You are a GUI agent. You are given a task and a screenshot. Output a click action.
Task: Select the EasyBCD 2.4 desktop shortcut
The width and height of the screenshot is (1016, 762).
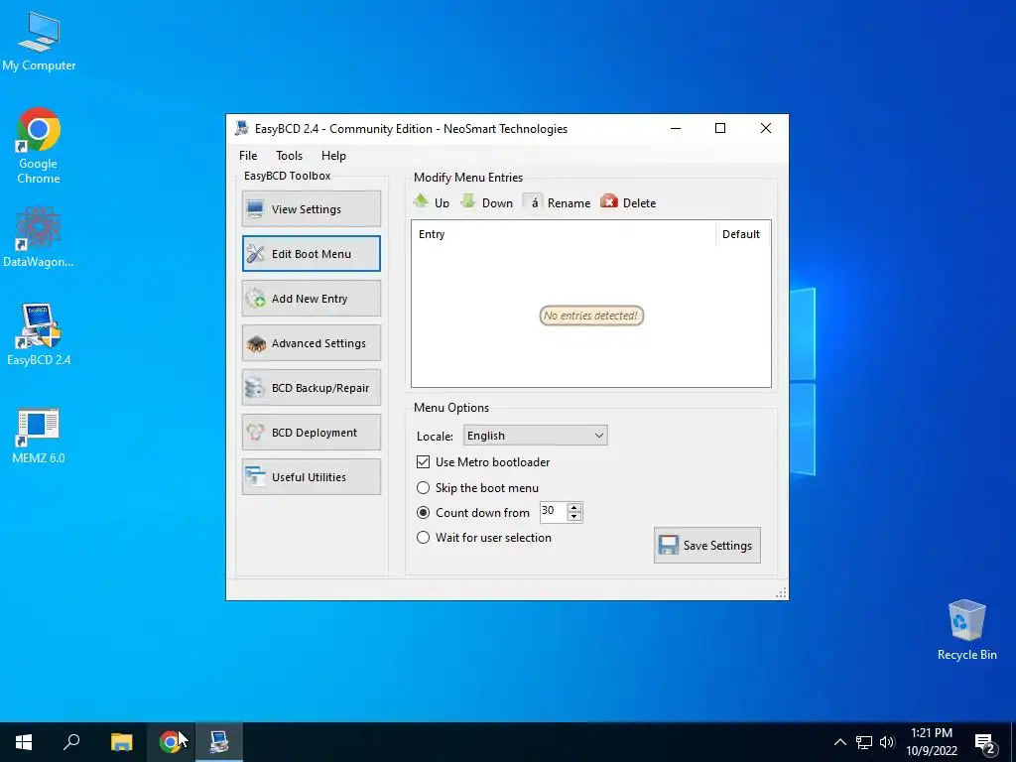[39, 334]
